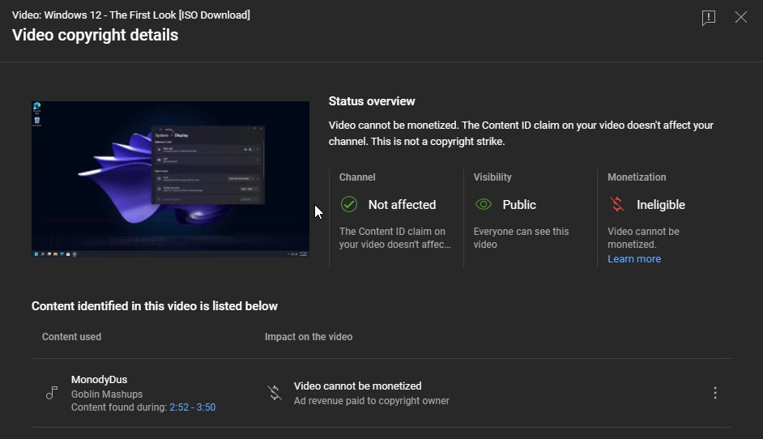
Task: Click the video title at the top
Action: pyautogui.click(x=131, y=15)
